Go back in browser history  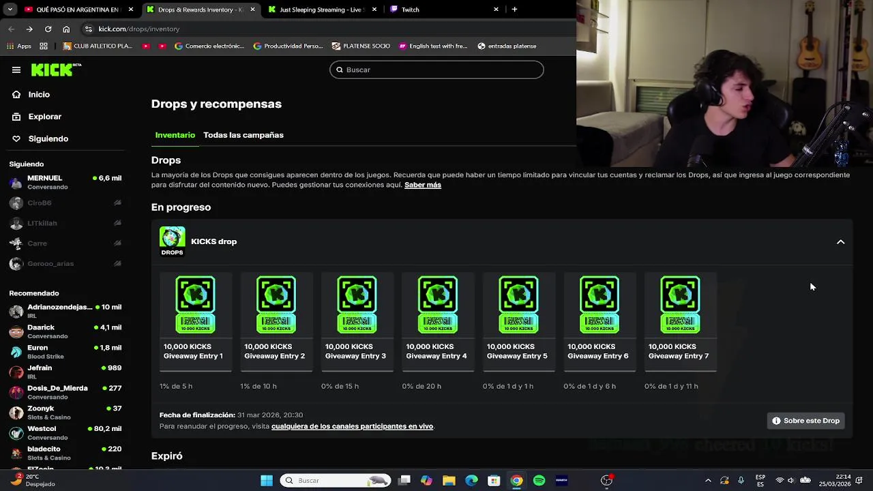coord(11,29)
